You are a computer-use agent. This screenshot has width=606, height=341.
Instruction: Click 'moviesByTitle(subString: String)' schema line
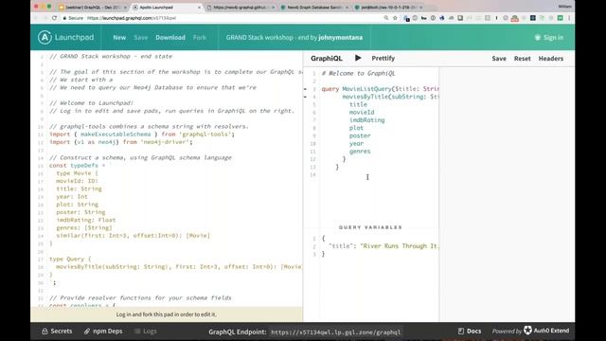[x=179, y=267]
